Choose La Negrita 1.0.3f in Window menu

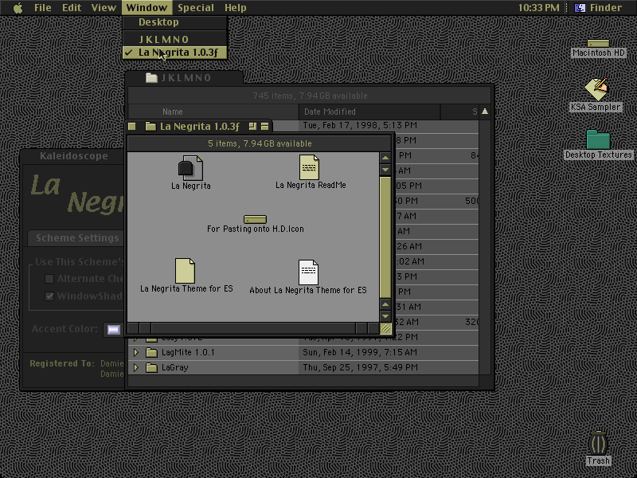[174, 53]
